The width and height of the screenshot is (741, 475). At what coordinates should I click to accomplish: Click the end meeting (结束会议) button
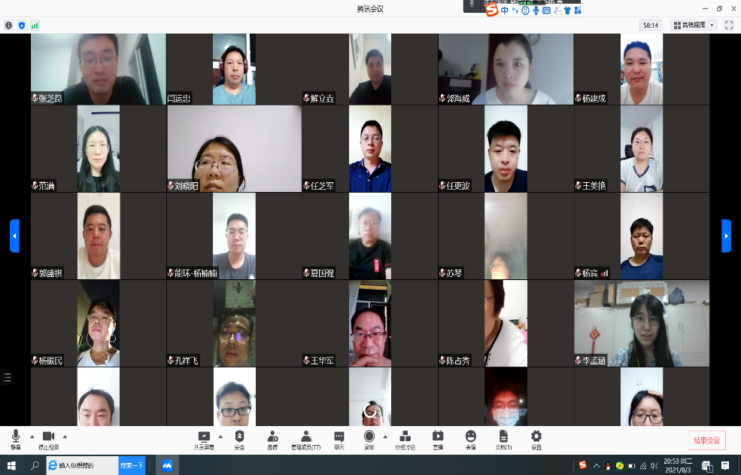tap(707, 440)
